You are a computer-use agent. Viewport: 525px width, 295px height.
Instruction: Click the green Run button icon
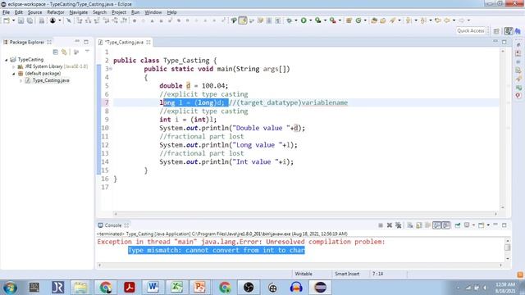(304, 20)
